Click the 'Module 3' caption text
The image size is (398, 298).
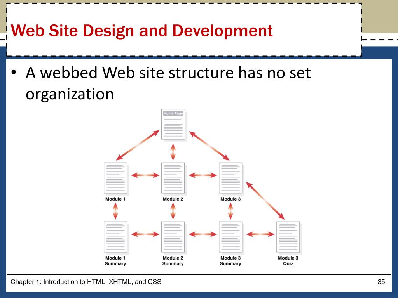pyautogui.click(x=230, y=199)
